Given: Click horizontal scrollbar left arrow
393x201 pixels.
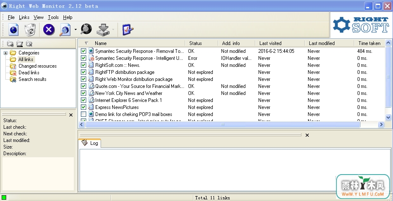Looking at the screenshot, I should (x=82, y=124).
